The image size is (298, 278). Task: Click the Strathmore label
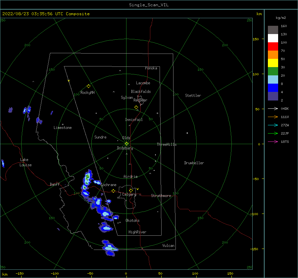161,196
